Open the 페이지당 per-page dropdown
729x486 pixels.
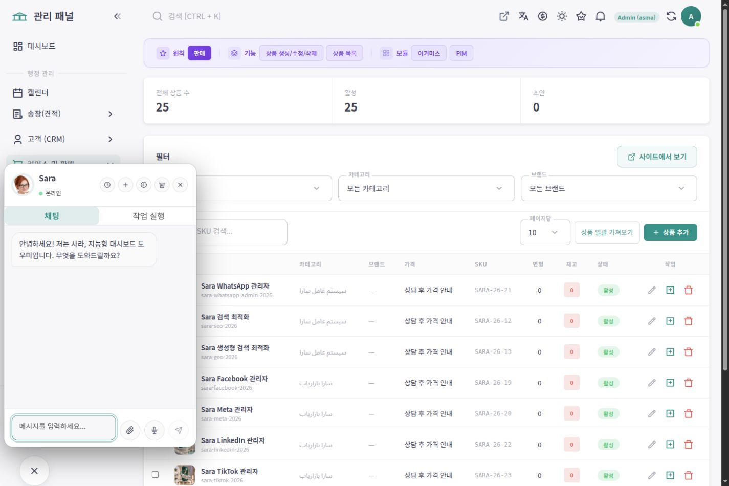point(545,232)
